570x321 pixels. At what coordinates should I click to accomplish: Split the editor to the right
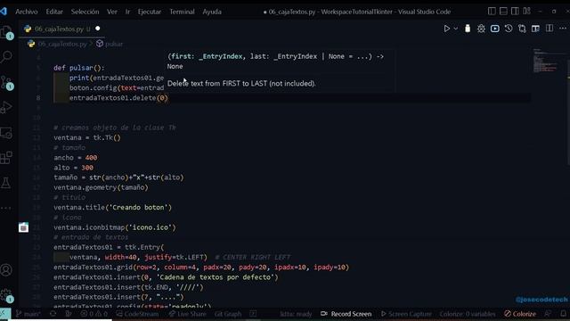(550, 29)
